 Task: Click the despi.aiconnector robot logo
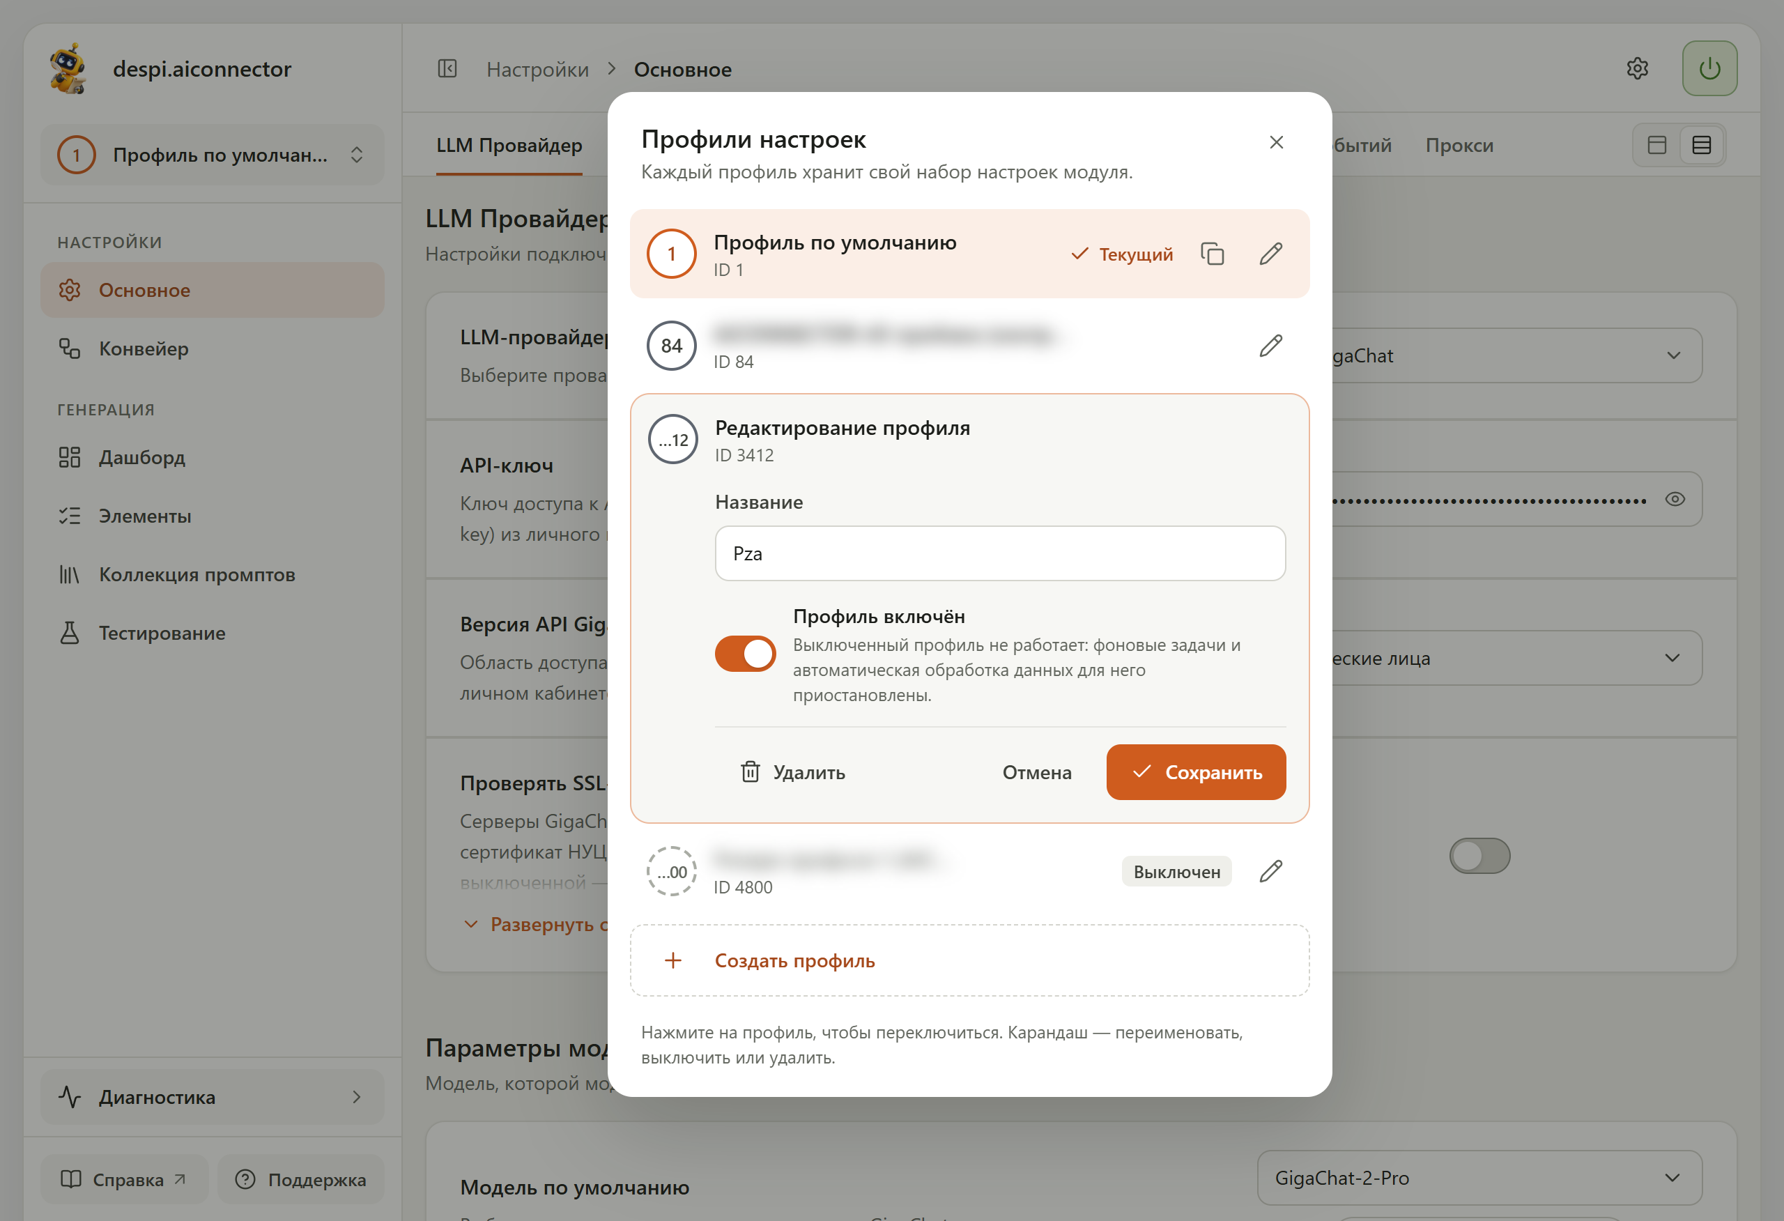69,68
